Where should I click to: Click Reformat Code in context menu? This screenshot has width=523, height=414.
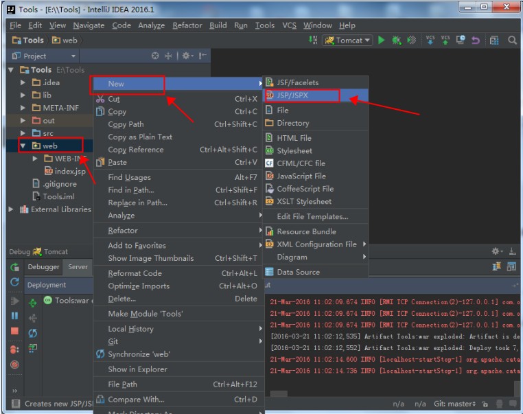(178, 273)
